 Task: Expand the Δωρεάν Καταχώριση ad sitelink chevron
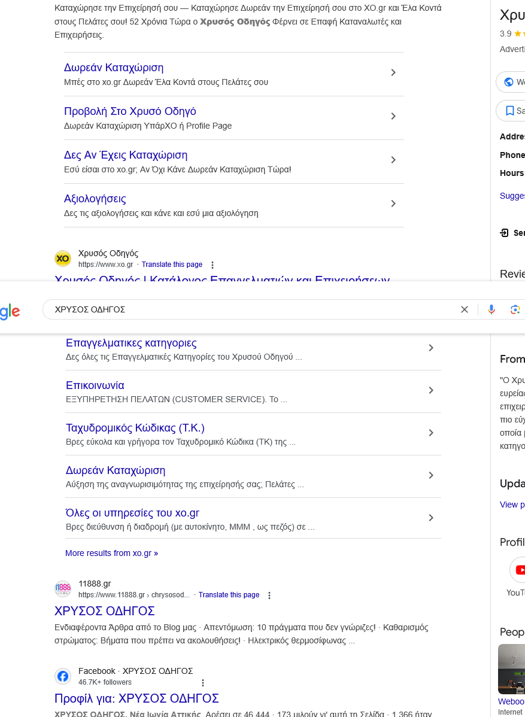[x=393, y=72]
